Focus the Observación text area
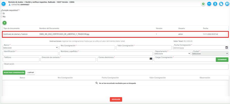This screenshot has height=104, width=230. point(116,67)
